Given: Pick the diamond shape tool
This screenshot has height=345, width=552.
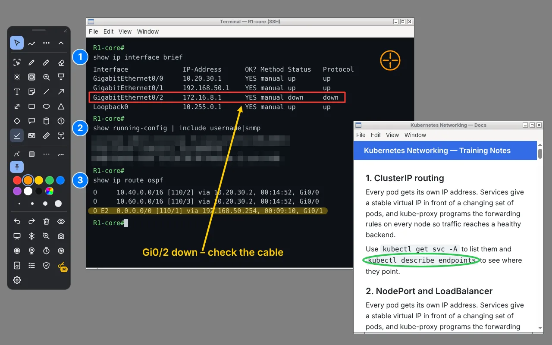Looking at the screenshot, I should click(17, 121).
